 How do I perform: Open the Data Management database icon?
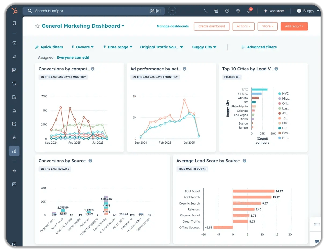(14, 123)
